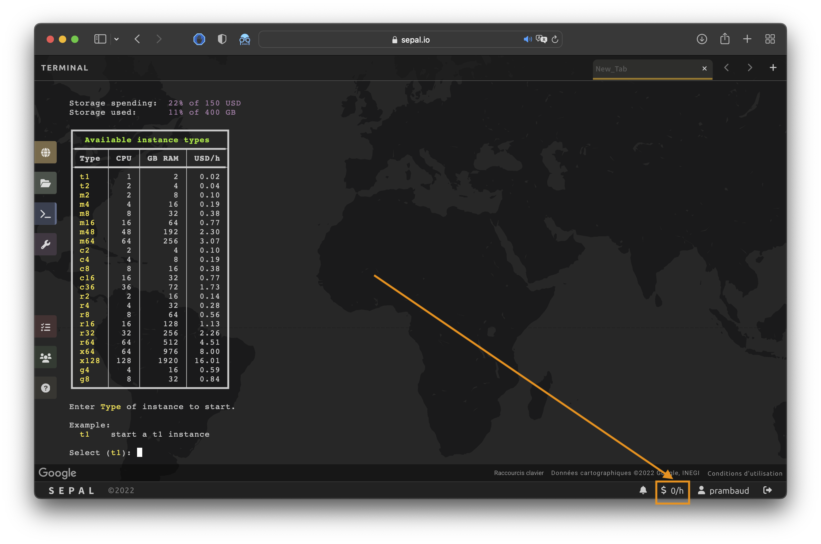Viewport: 821px width, 544px height.
Task: Open the Files folder icon in sidebar
Action: [45, 183]
